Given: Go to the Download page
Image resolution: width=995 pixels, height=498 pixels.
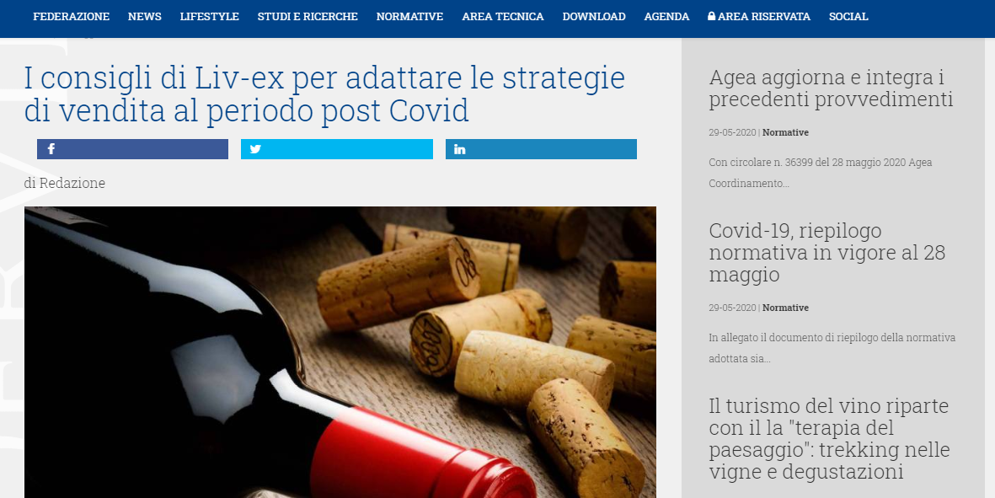Looking at the screenshot, I should coord(594,17).
